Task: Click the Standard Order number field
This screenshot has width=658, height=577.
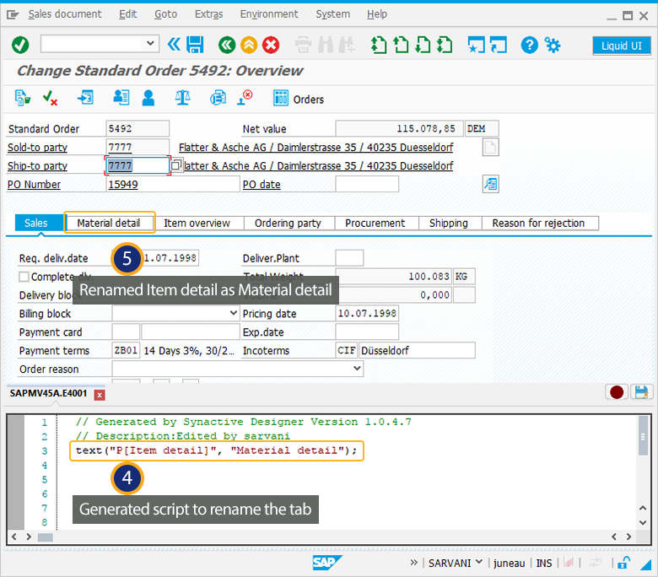Action: 138,128
